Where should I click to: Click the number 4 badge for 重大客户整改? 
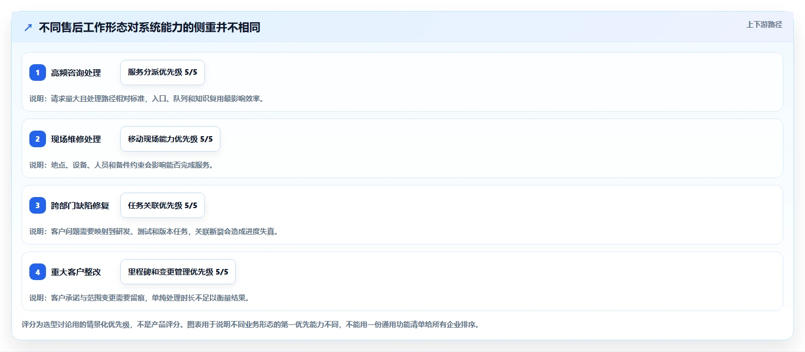[x=38, y=272]
